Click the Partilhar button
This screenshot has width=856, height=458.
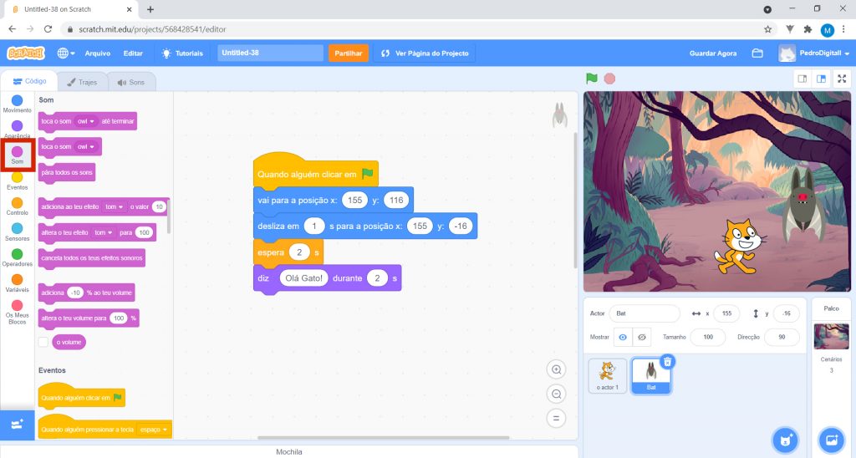(349, 53)
